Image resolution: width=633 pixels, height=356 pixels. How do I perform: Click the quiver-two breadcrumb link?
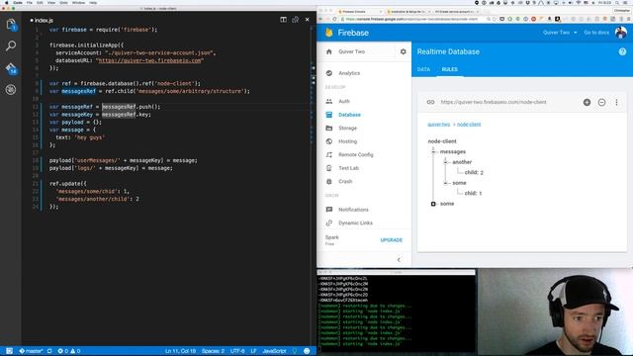click(439, 125)
